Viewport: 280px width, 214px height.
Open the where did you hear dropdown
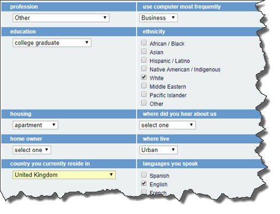tap(167, 125)
